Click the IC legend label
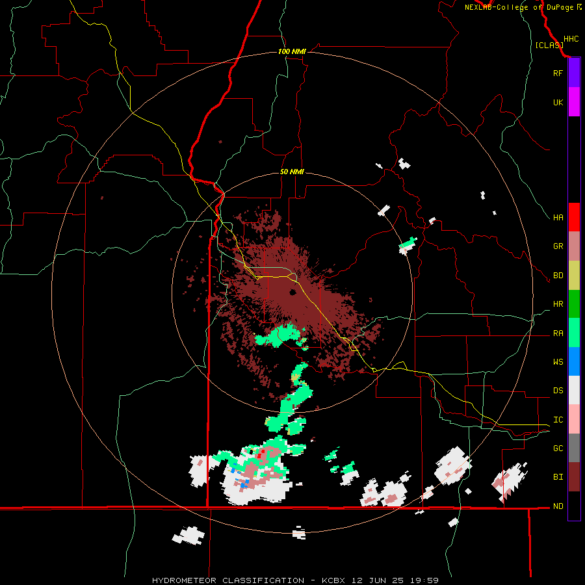585x585 pixels. pos(558,420)
